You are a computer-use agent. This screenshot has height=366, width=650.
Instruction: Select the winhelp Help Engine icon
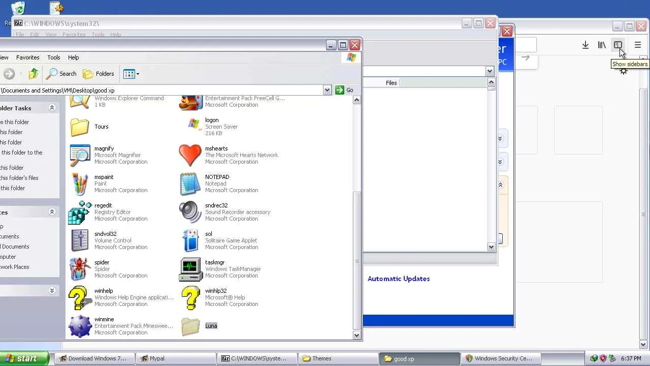tap(80, 298)
